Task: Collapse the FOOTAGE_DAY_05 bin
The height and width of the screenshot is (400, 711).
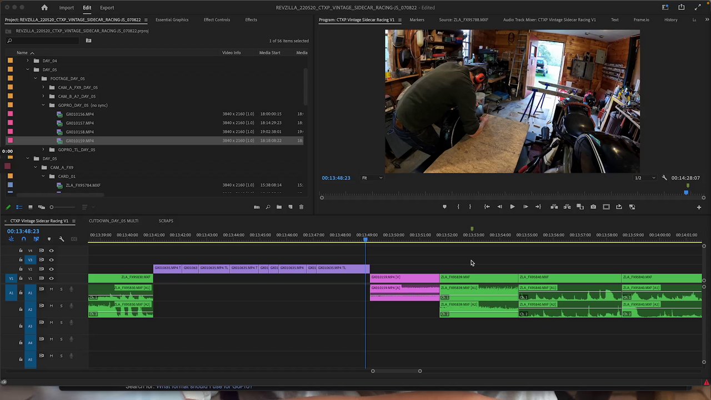Action: [x=36, y=78]
